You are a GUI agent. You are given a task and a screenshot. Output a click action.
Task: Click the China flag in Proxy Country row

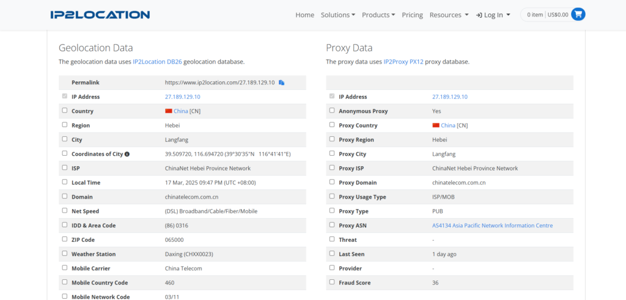pos(436,125)
